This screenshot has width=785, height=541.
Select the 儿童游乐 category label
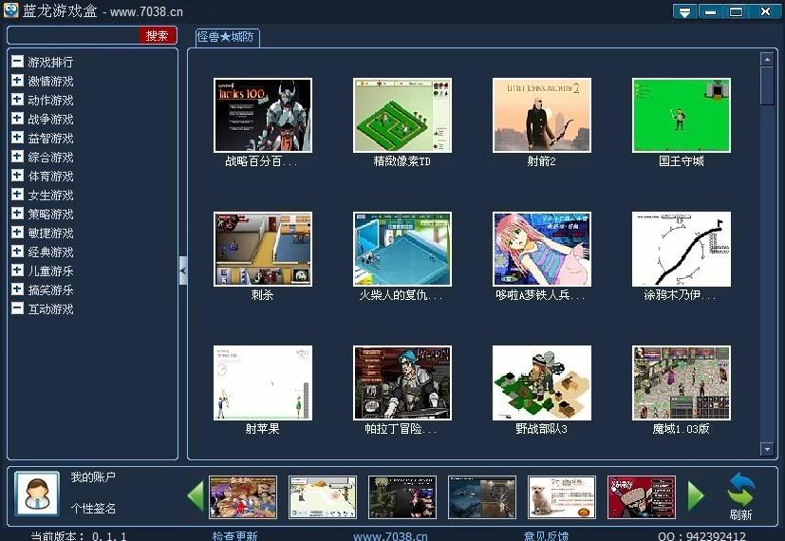[50, 270]
